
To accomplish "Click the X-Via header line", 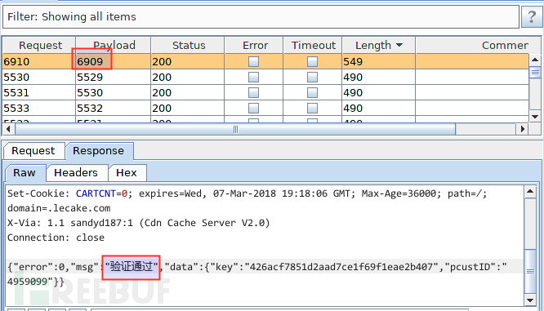I will tap(138, 223).
